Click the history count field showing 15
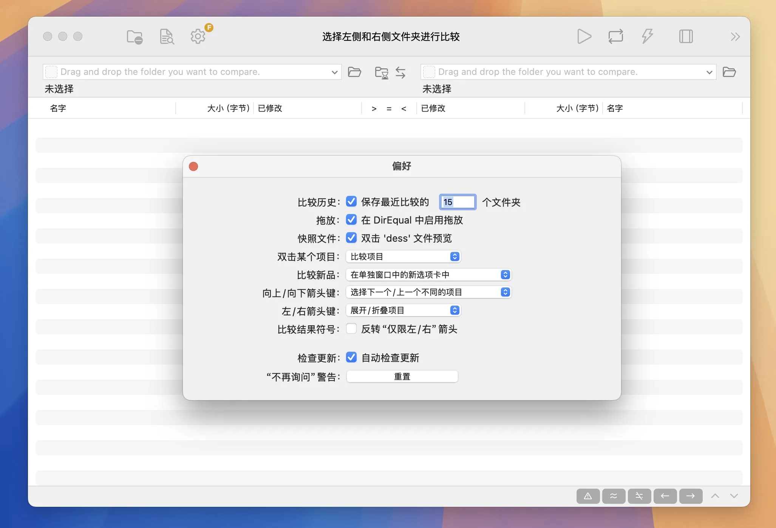The image size is (776, 528). pos(458,202)
